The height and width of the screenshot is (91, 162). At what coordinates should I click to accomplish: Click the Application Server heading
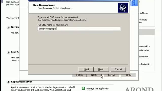pyautogui.click(x=22, y=82)
